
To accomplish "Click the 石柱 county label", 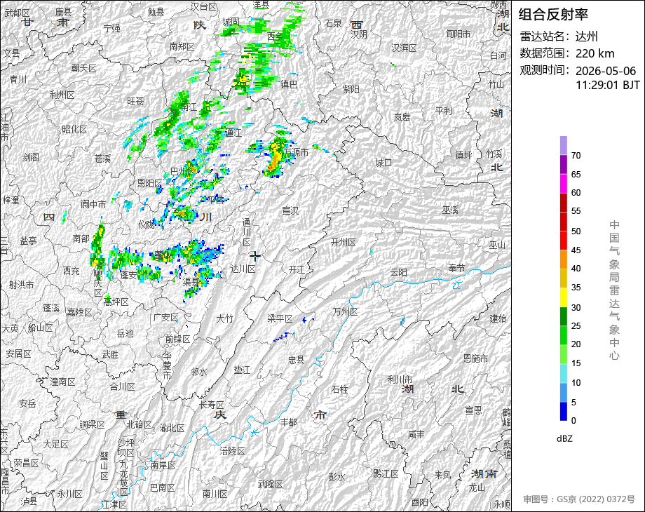I will (340, 389).
